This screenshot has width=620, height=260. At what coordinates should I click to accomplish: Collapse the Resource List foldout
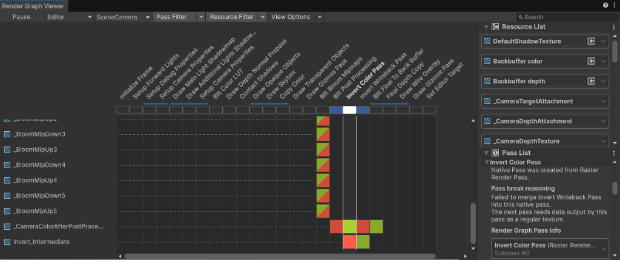[x=486, y=27]
